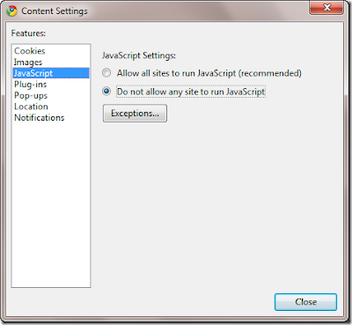Close the Content Settings window with X
Viewport: 352px width, 325px height.
click(x=326, y=7)
